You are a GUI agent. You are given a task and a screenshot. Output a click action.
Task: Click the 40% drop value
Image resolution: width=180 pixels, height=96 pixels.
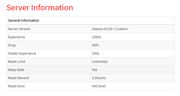tap(95, 45)
